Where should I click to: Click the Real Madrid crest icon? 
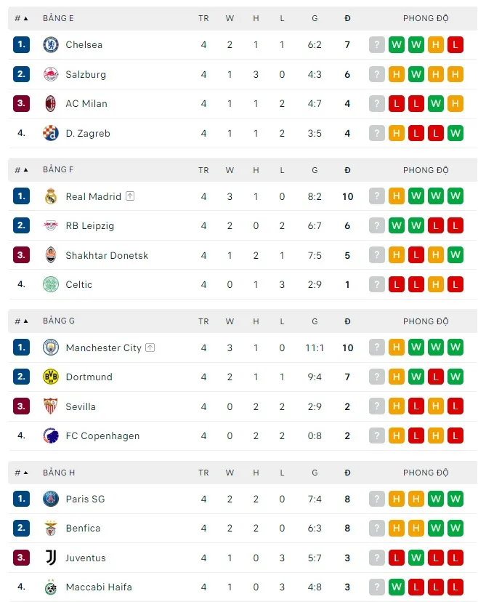[x=51, y=196]
